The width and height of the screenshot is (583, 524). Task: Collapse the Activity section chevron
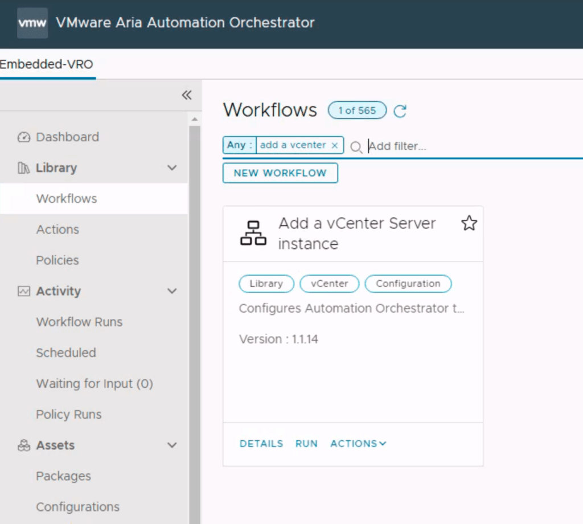point(172,291)
